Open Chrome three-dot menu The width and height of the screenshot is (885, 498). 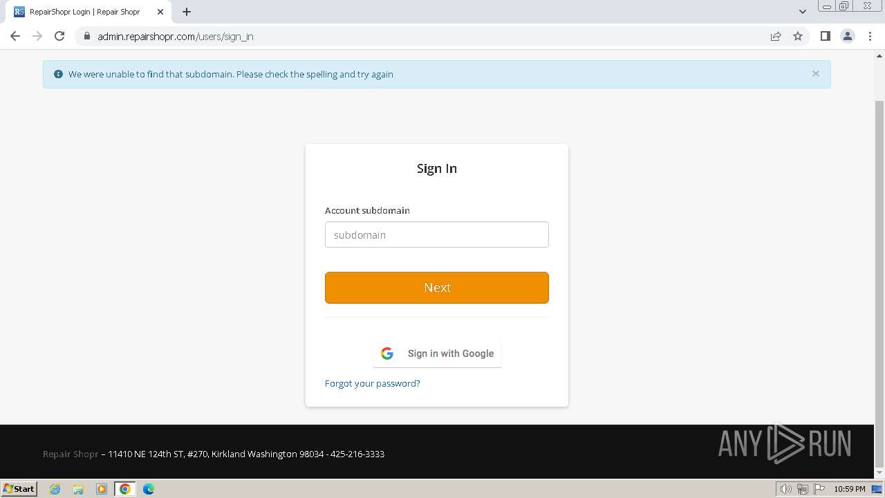(870, 36)
